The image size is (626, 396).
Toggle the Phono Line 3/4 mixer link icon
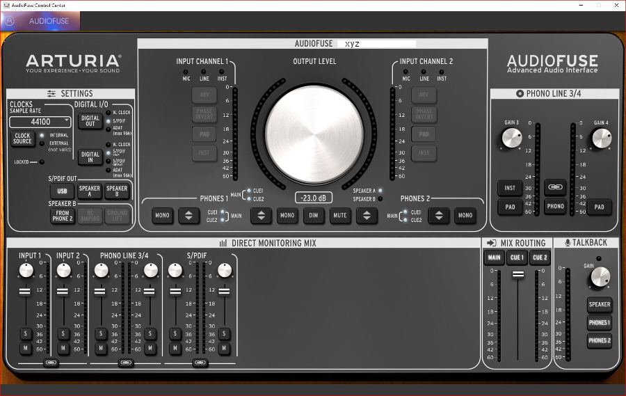(126, 363)
